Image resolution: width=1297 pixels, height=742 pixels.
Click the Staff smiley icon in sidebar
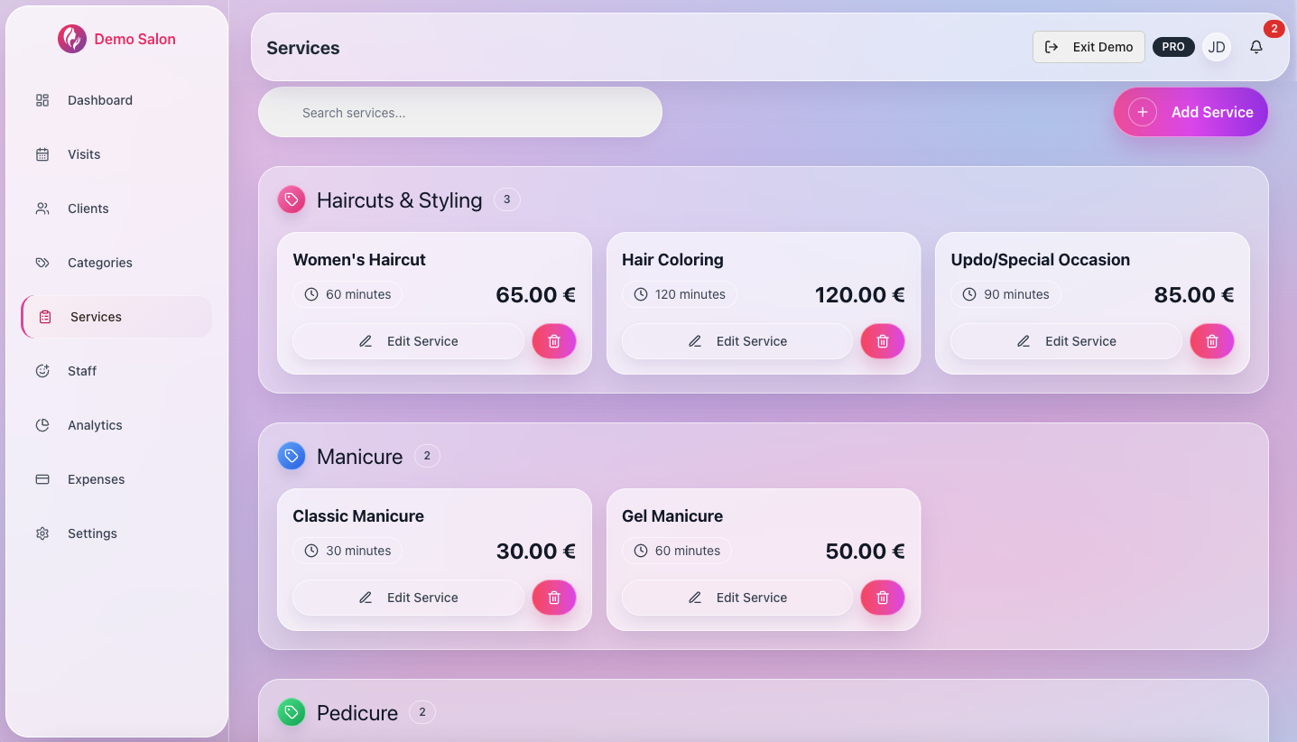pos(42,371)
